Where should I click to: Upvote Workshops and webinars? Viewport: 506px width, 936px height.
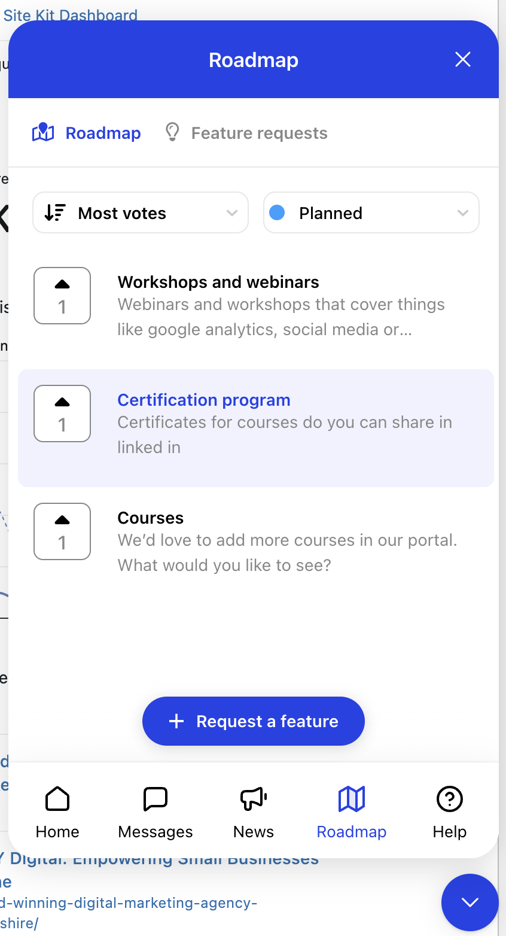pyautogui.click(x=62, y=296)
